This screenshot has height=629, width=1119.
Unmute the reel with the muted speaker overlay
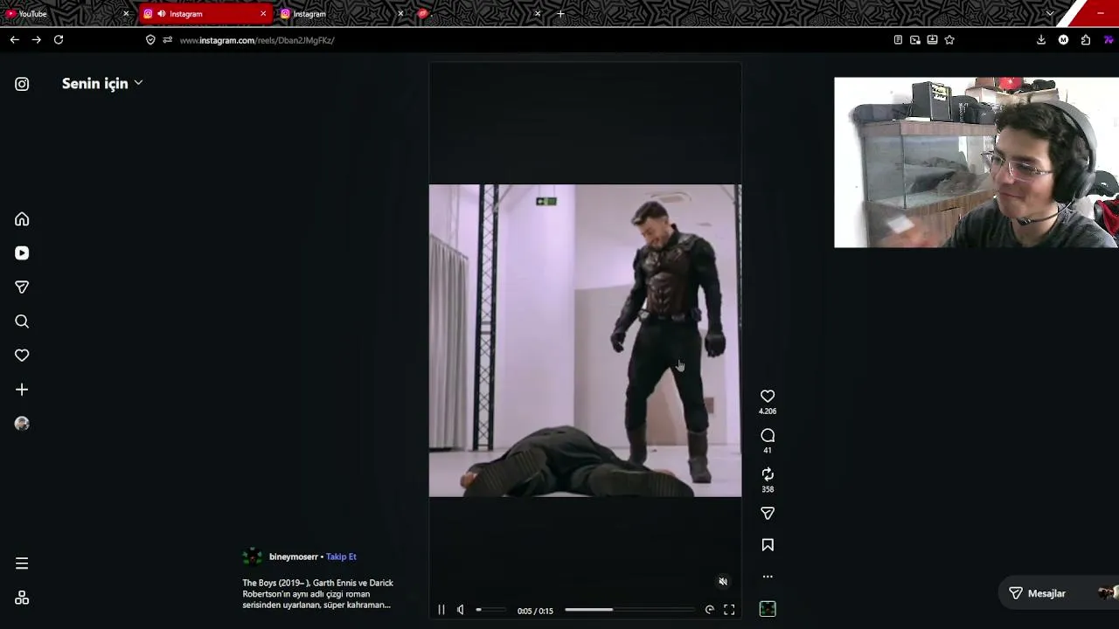click(x=723, y=582)
